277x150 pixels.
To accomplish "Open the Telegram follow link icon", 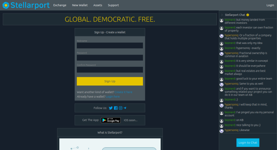I will click(125, 108).
